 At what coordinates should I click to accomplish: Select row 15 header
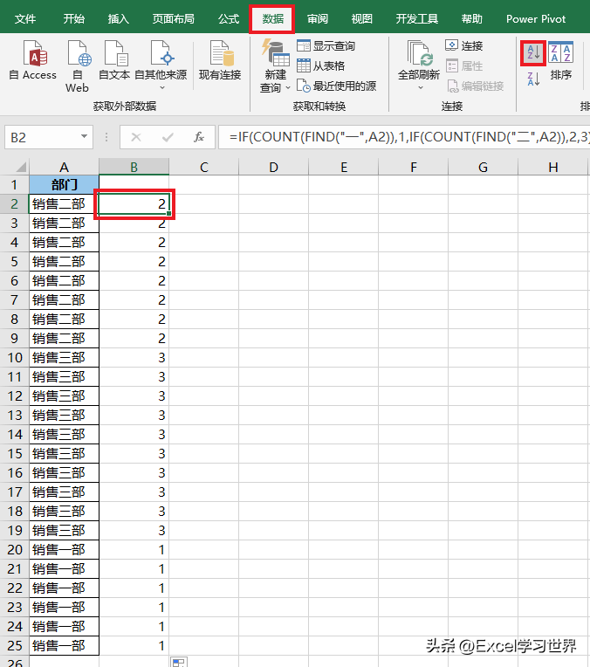(15, 453)
